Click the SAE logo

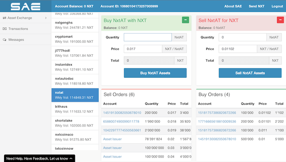coord(25,7)
